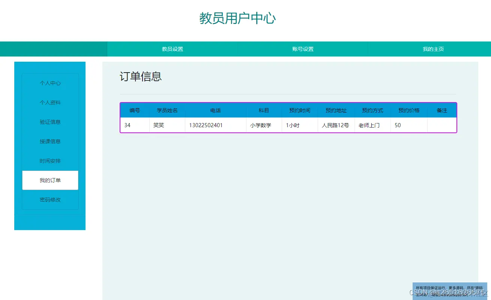The height and width of the screenshot is (300, 491).
Task: Switch to the 账号设置 navigation tab
Action: [303, 49]
